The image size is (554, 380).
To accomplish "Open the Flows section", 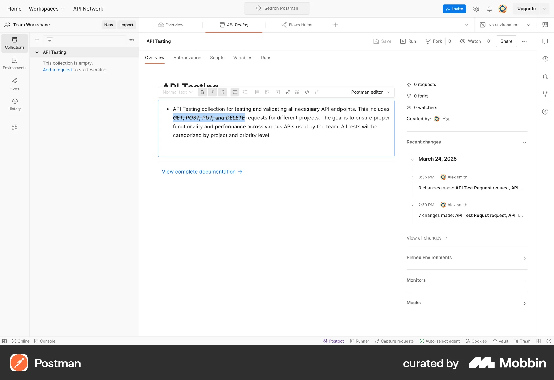I will [x=14, y=84].
